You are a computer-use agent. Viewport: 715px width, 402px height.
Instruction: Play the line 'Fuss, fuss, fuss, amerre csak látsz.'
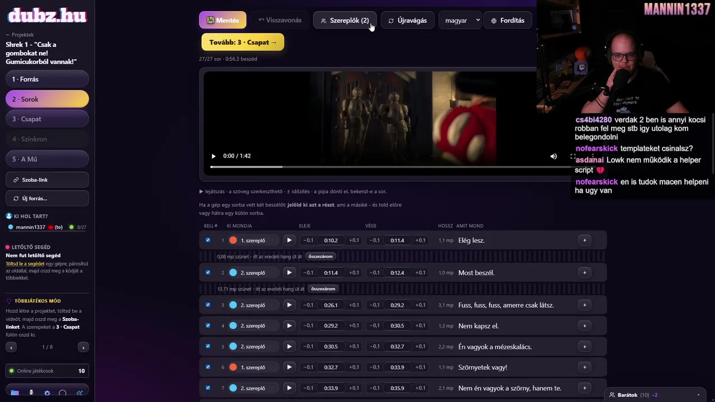click(289, 305)
